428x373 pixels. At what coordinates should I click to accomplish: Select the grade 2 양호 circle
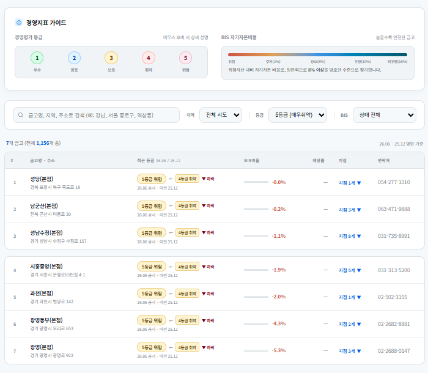pyautogui.click(x=74, y=58)
